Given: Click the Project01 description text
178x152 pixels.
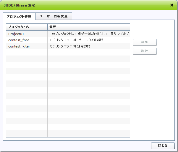Looking at the screenshot, I should coord(89,34).
